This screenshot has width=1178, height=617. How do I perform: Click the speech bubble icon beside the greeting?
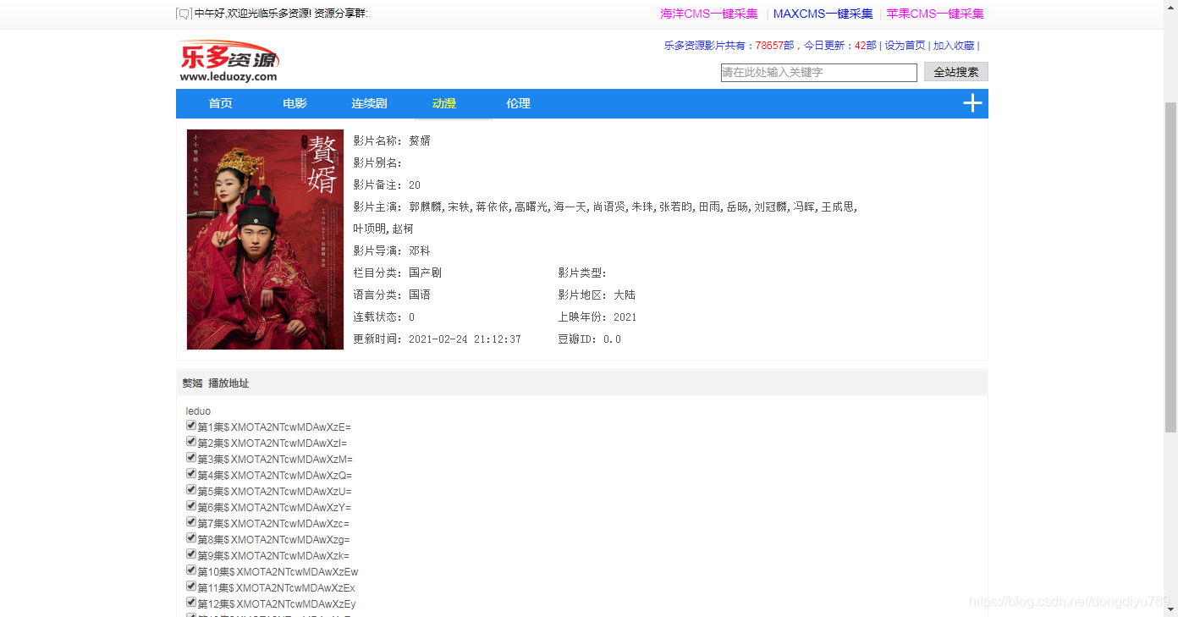tap(184, 14)
